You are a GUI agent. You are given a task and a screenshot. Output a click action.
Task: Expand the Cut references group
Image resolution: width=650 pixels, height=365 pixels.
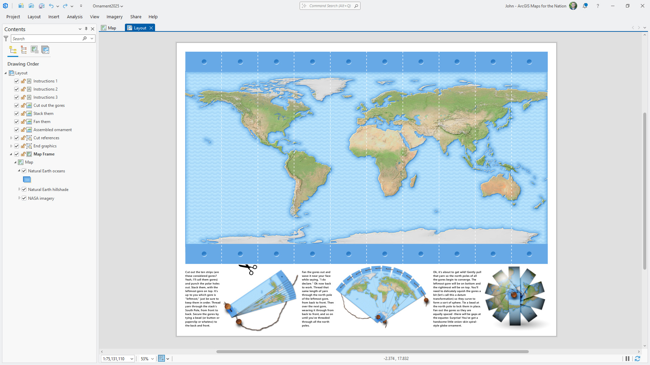[x=11, y=138]
